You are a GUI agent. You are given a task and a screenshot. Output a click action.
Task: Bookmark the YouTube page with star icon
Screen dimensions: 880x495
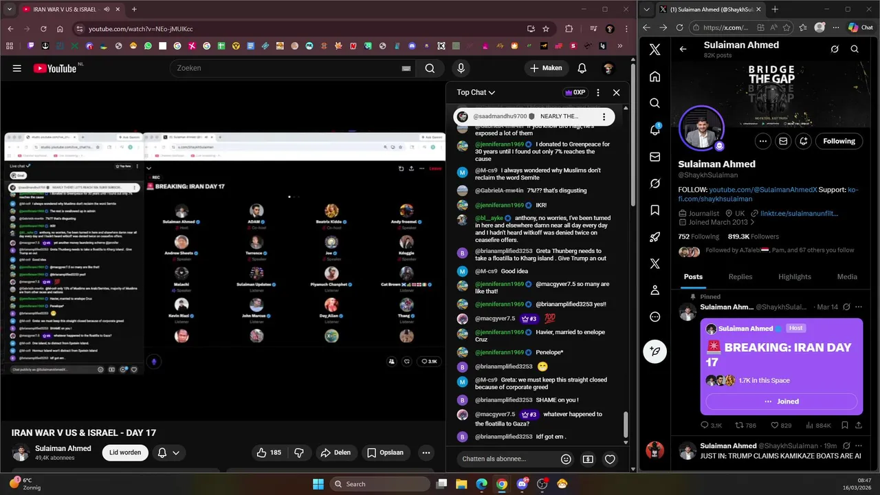point(546,29)
